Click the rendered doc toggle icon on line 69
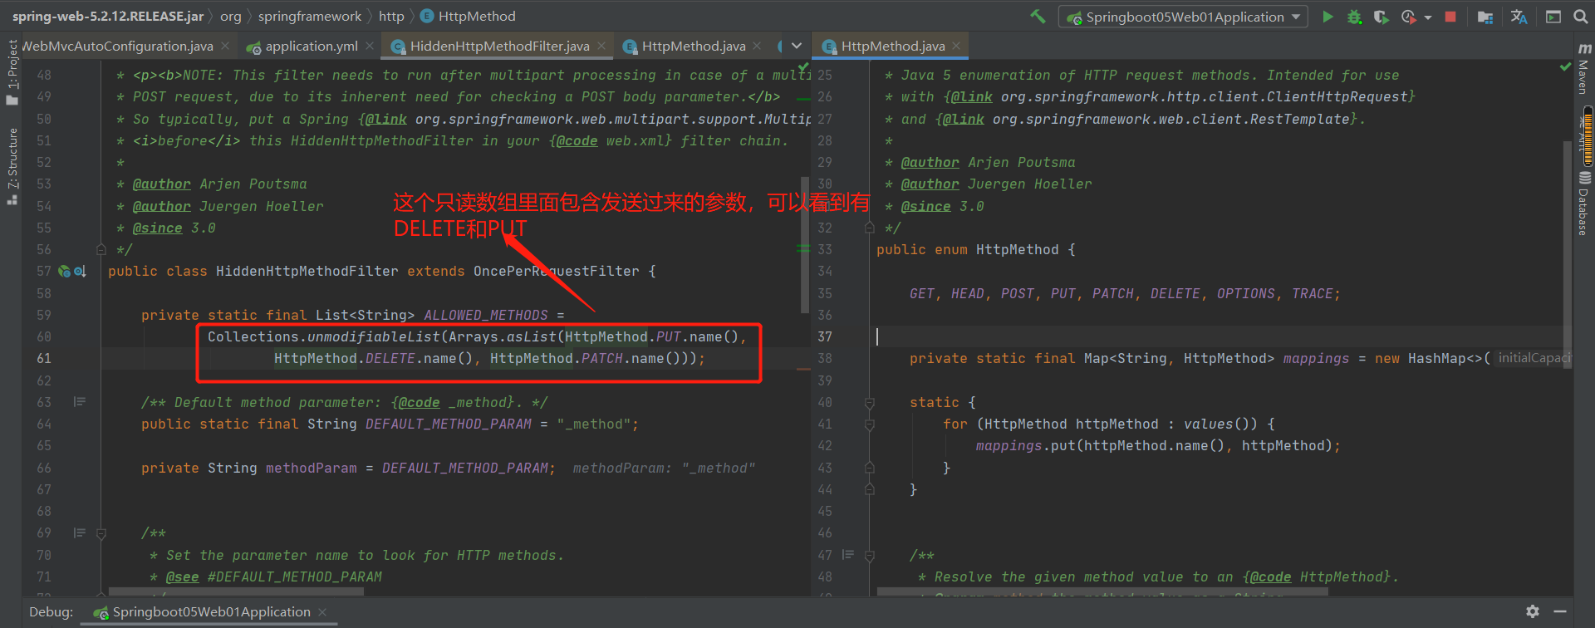 pos(80,532)
